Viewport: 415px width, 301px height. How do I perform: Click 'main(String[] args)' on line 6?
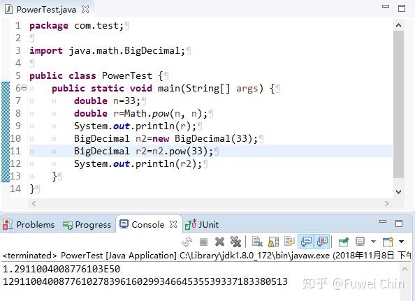[x=211, y=88]
